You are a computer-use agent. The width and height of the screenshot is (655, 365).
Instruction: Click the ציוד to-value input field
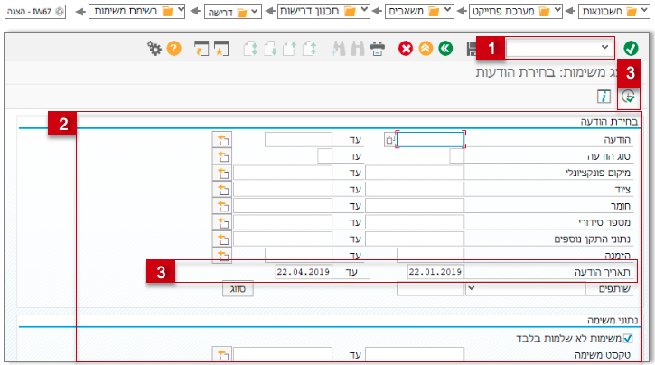[x=283, y=190]
